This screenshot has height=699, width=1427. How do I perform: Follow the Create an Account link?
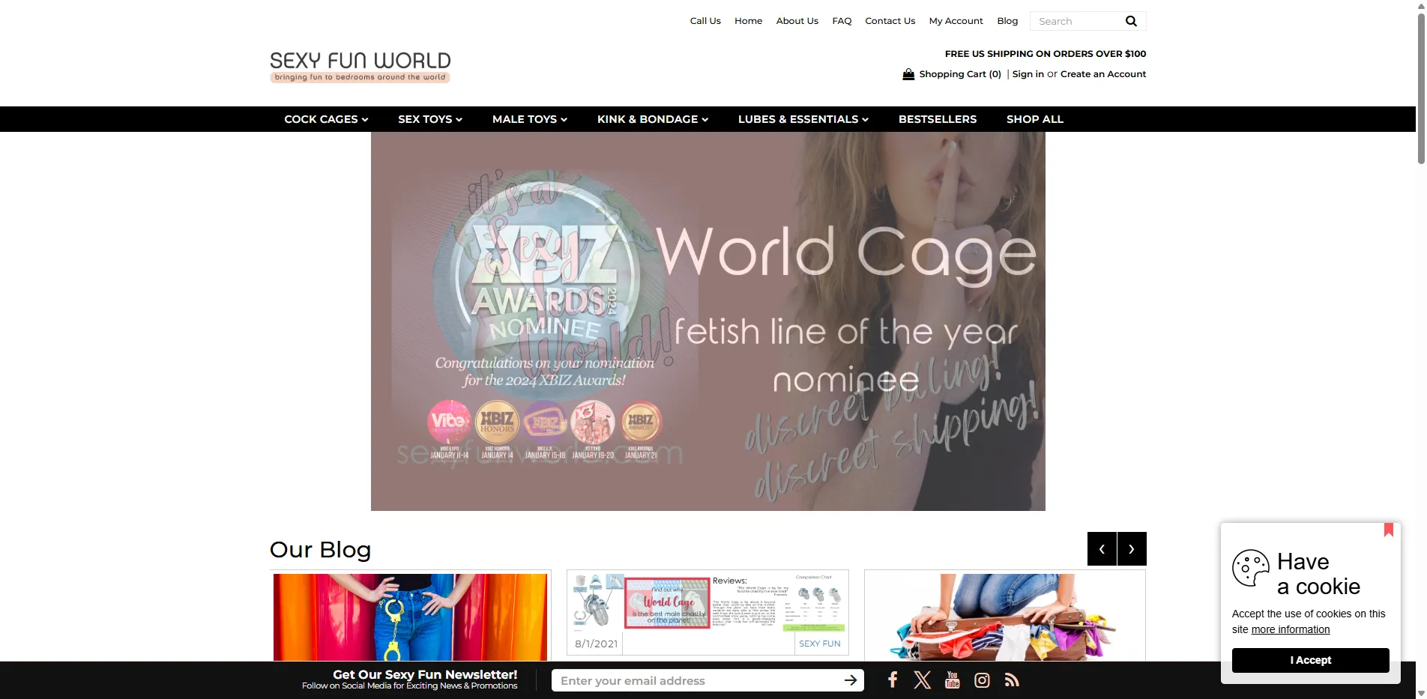click(1102, 74)
